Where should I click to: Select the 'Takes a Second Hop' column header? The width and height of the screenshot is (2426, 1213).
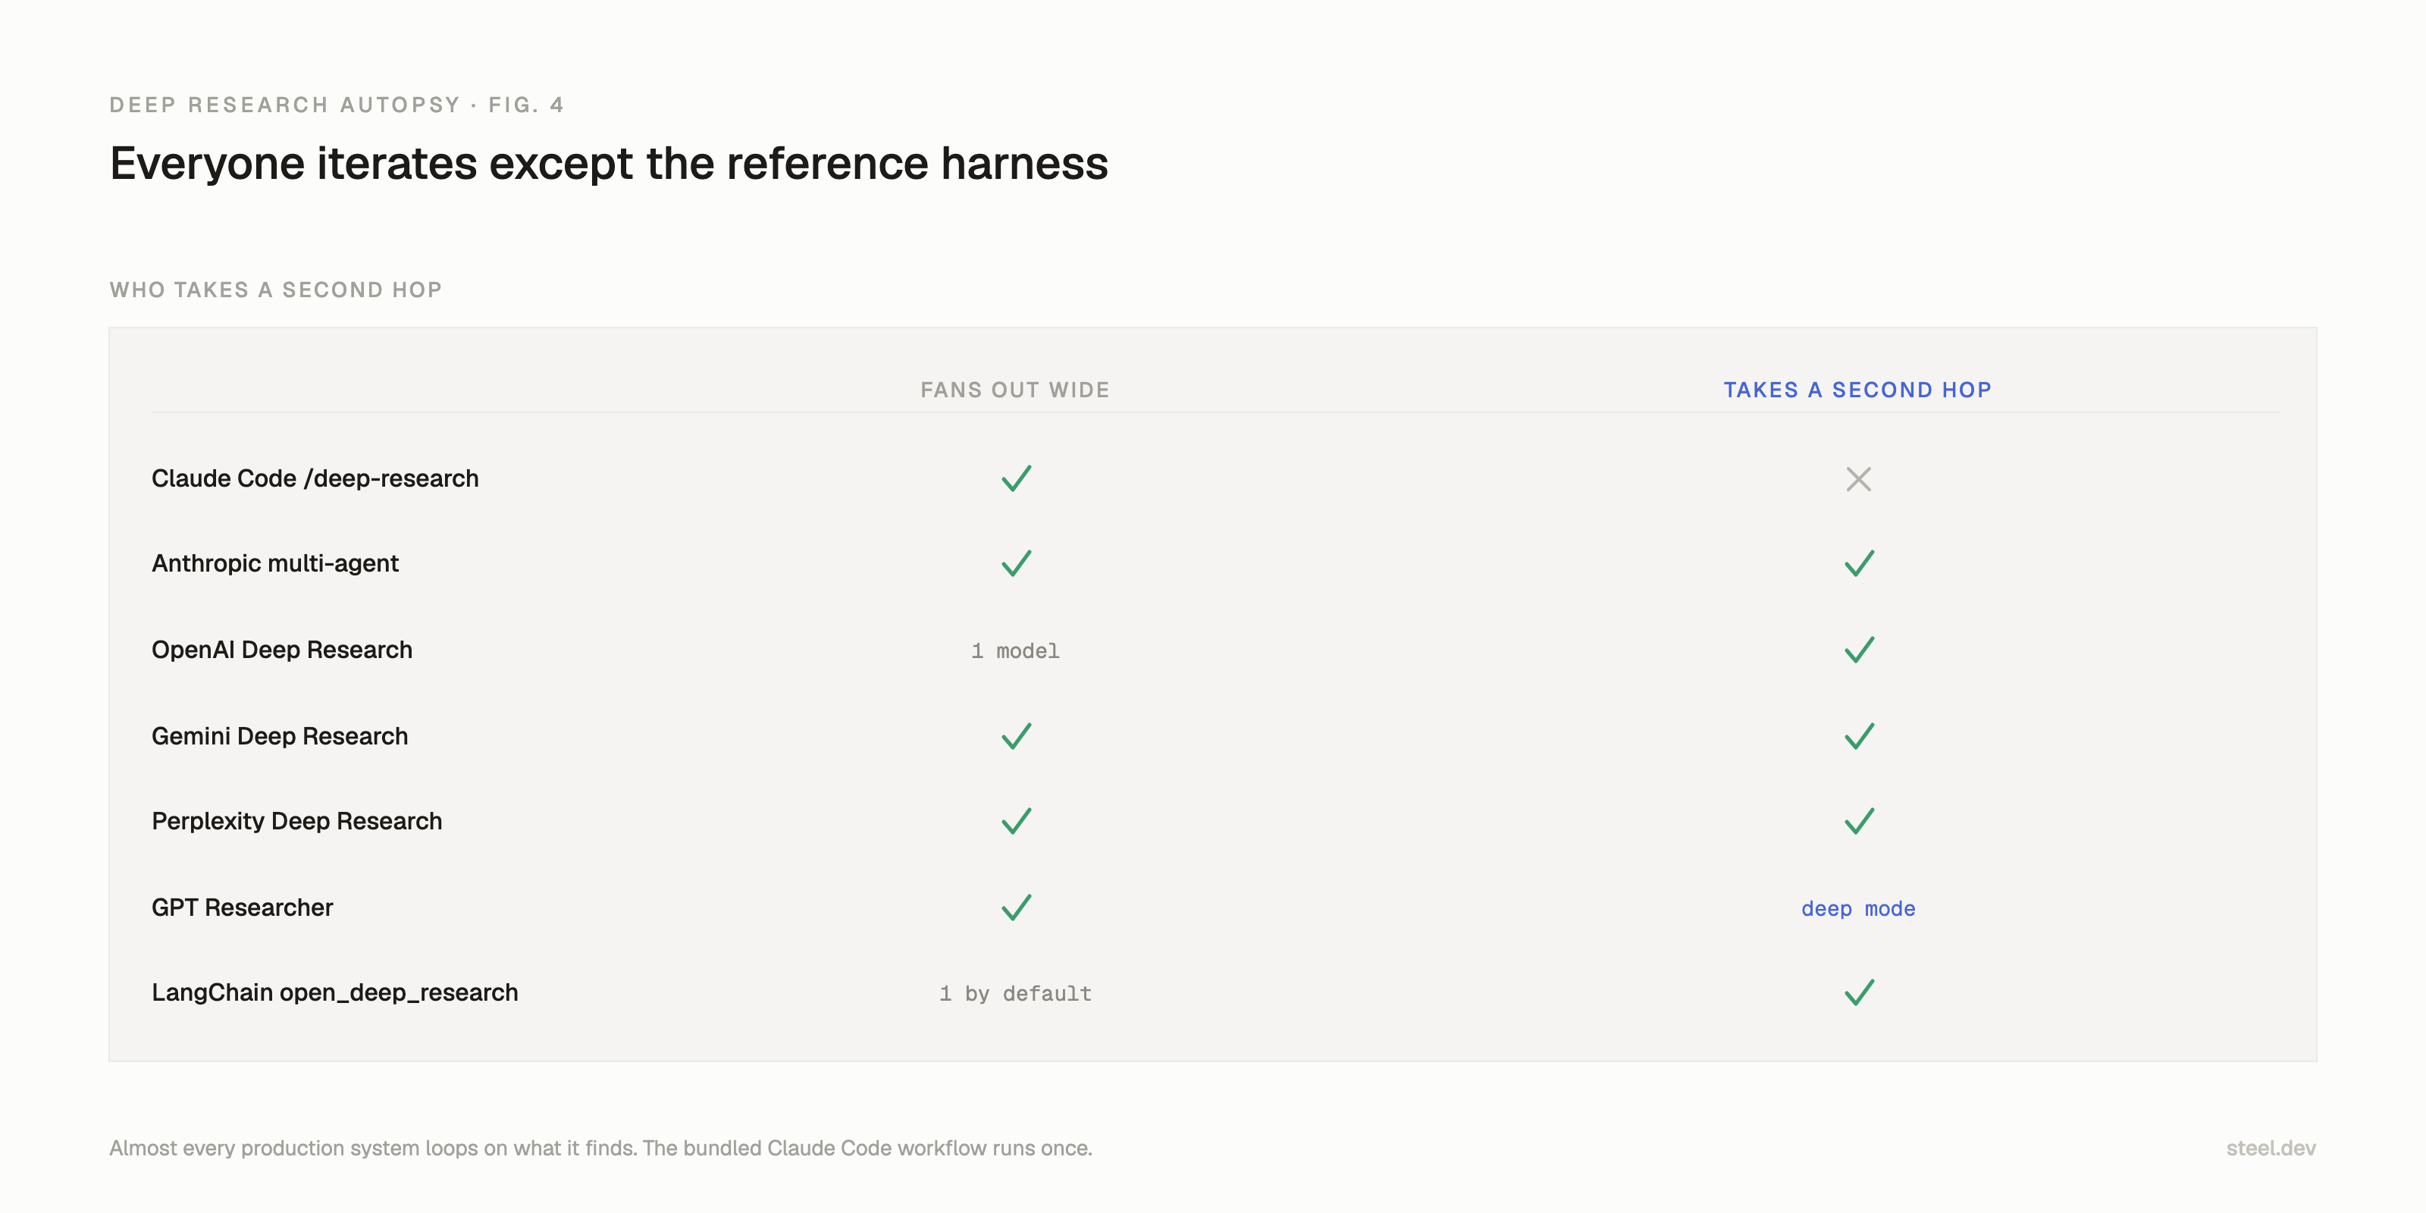(1857, 390)
